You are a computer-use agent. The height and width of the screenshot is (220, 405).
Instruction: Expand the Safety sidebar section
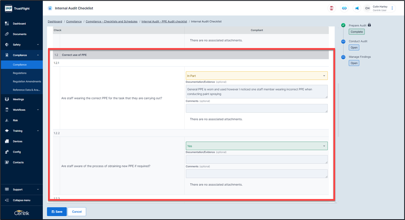(38, 45)
